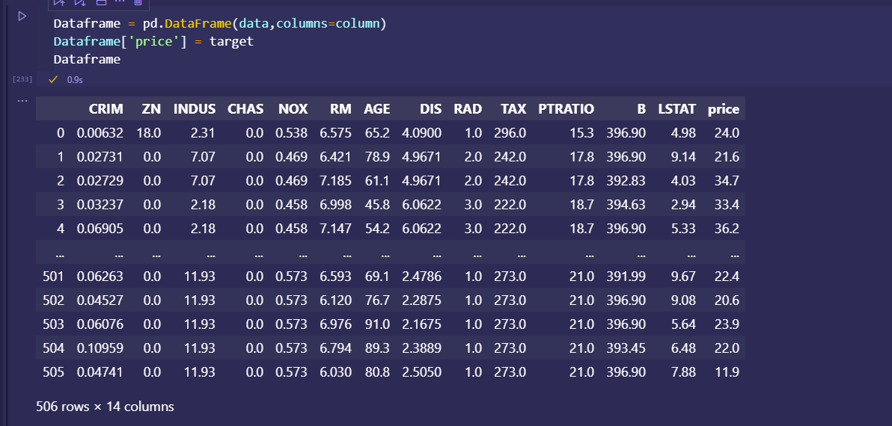The height and width of the screenshot is (426, 892).
Task: Click the AGE value 91.0
Action: (x=377, y=324)
